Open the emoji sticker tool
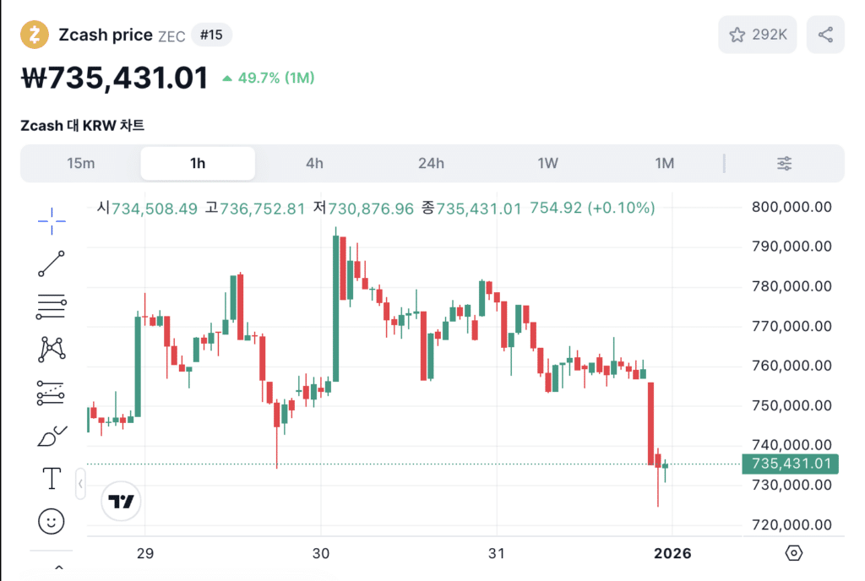The image size is (865, 581). 51,522
